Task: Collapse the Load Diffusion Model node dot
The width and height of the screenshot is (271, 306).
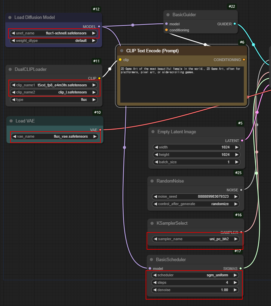Action: [x=10, y=18]
